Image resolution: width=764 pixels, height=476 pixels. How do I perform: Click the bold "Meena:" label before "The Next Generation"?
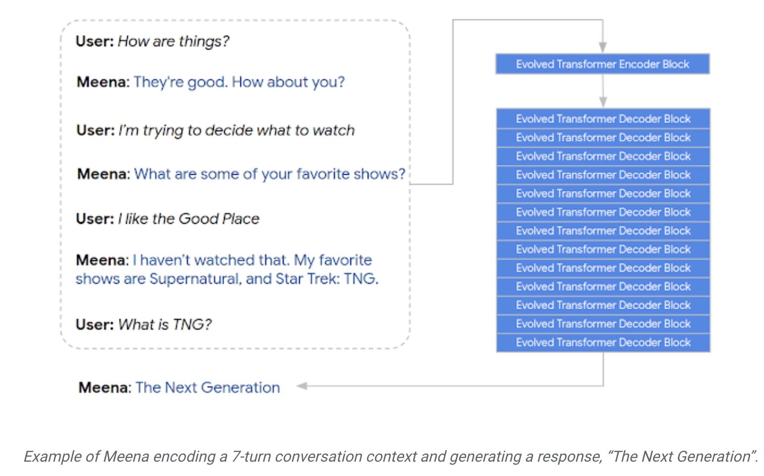pos(104,387)
